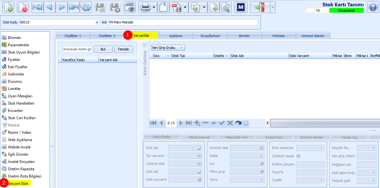Go to the previous record in top toolbar
The width and height of the screenshot is (380, 188).
tap(50, 7)
